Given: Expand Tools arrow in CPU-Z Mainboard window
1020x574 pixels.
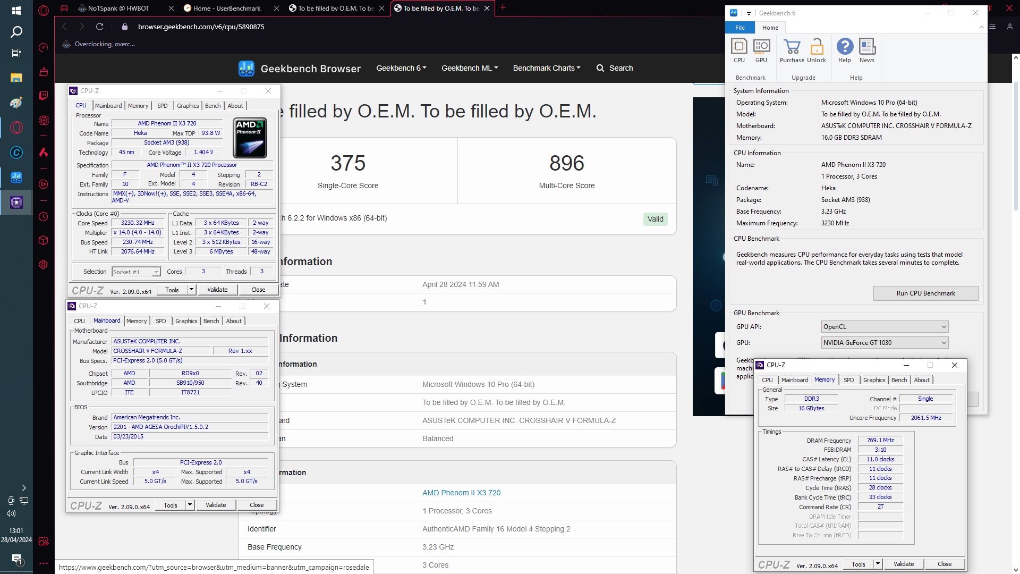Looking at the screenshot, I should tap(190, 505).
